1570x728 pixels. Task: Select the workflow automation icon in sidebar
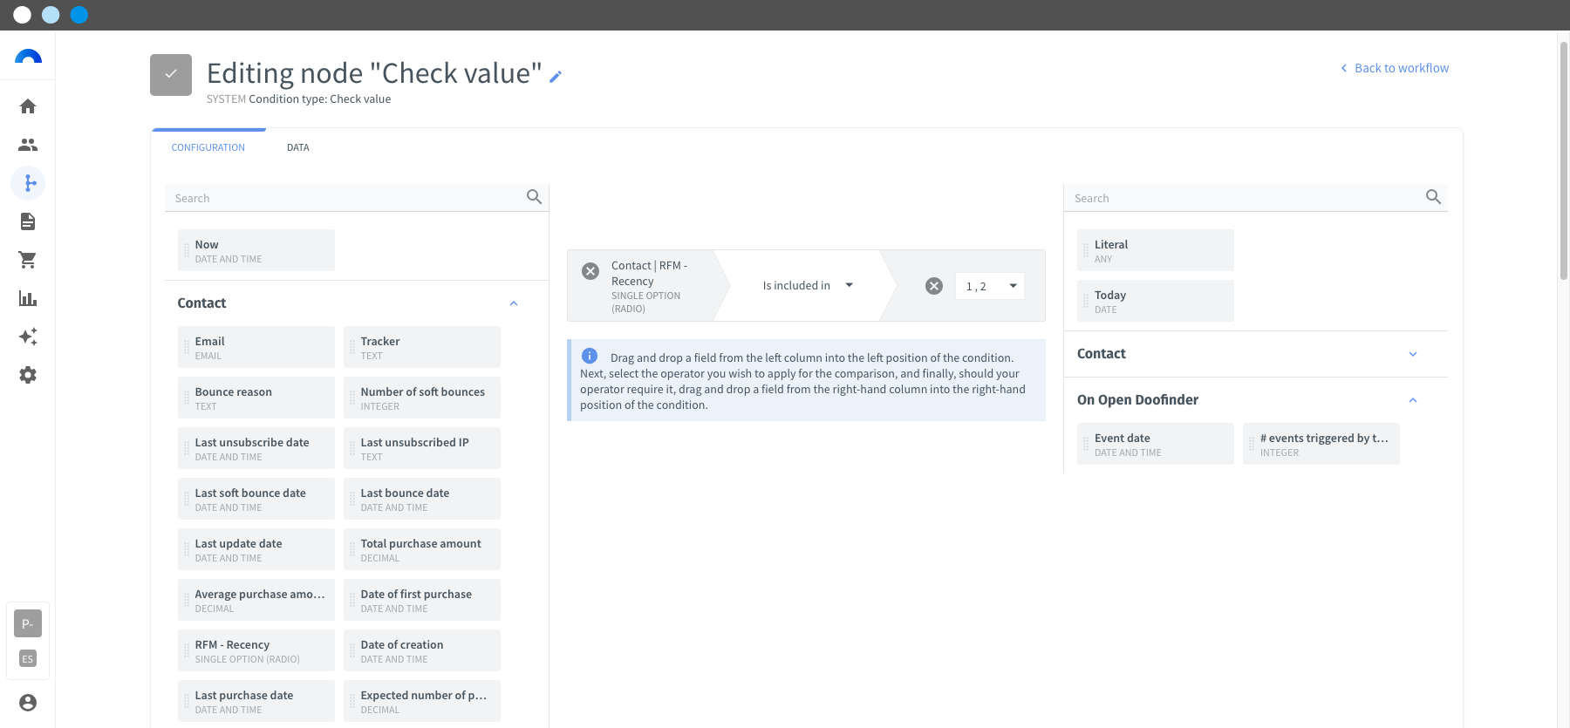[28, 183]
